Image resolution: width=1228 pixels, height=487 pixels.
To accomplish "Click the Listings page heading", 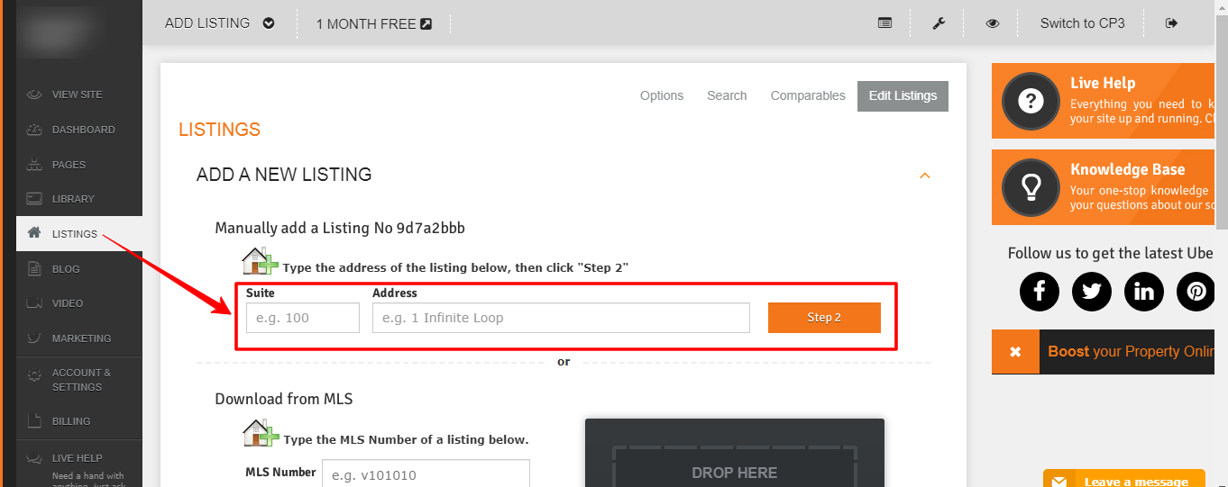I will tap(219, 130).
